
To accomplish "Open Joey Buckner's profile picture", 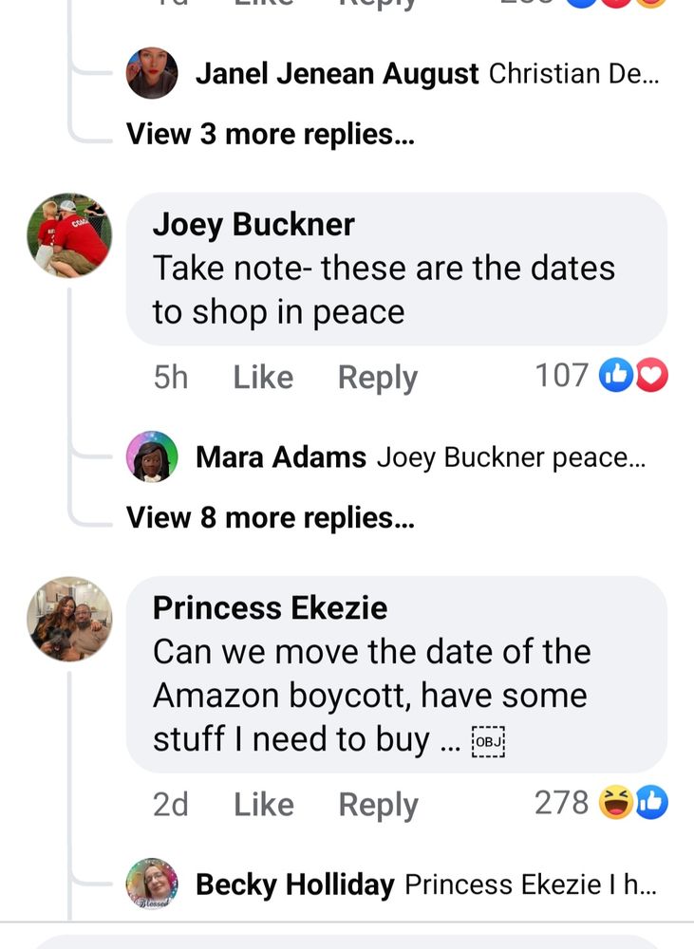I will (x=69, y=235).
